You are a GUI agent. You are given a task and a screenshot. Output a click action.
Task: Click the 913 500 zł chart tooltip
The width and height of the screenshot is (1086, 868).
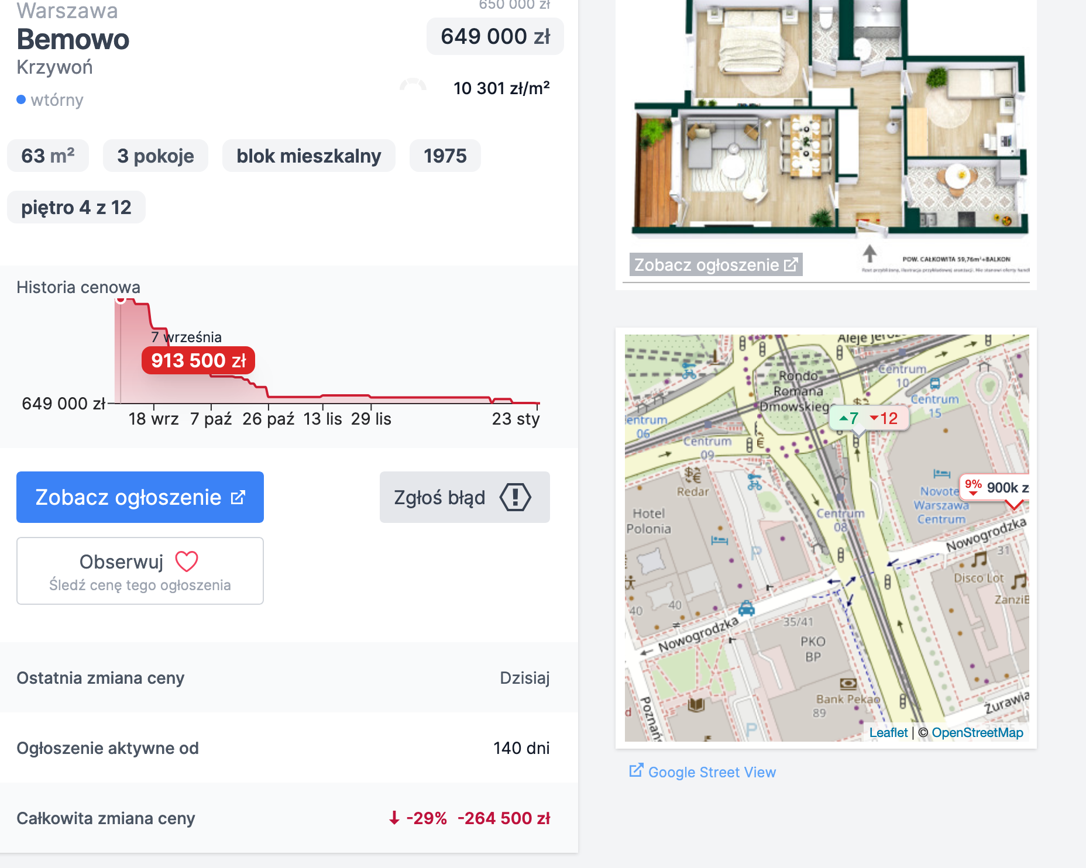pos(198,360)
